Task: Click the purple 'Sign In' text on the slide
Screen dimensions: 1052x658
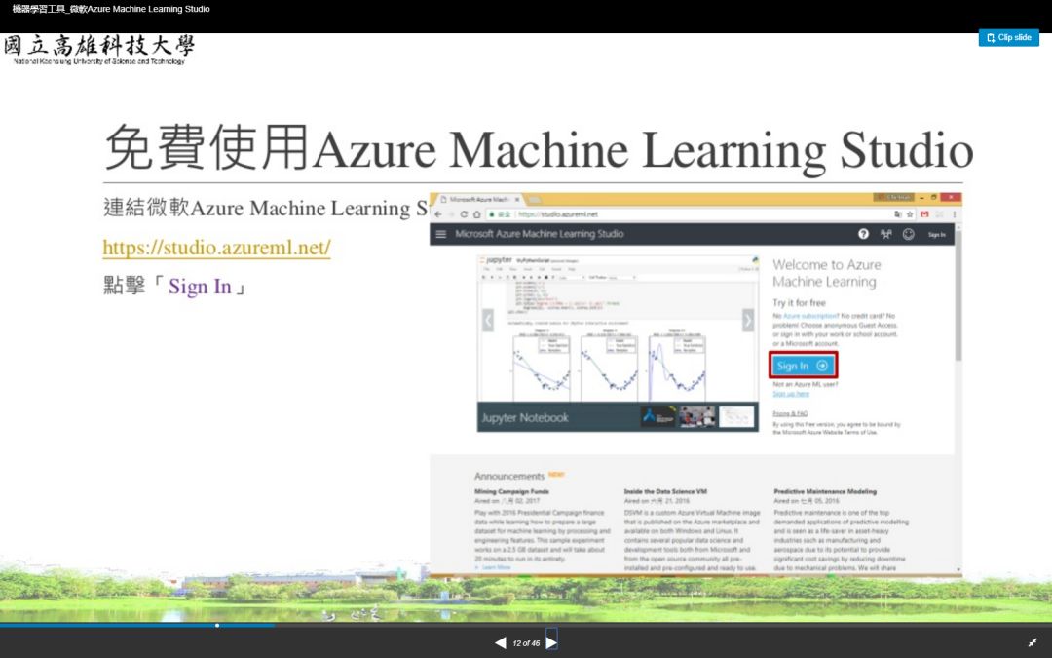Action: coord(200,287)
